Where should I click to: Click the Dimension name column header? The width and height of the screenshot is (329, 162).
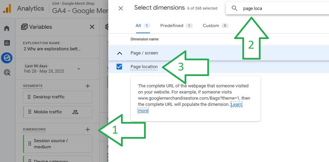(x=145, y=39)
